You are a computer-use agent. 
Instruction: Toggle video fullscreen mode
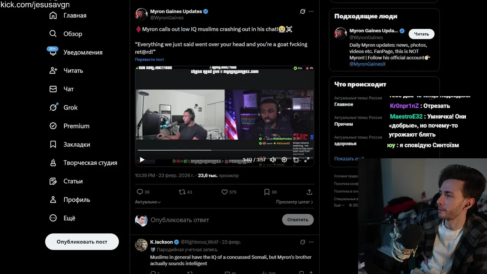pyautogui.click(x=307, y=160)
